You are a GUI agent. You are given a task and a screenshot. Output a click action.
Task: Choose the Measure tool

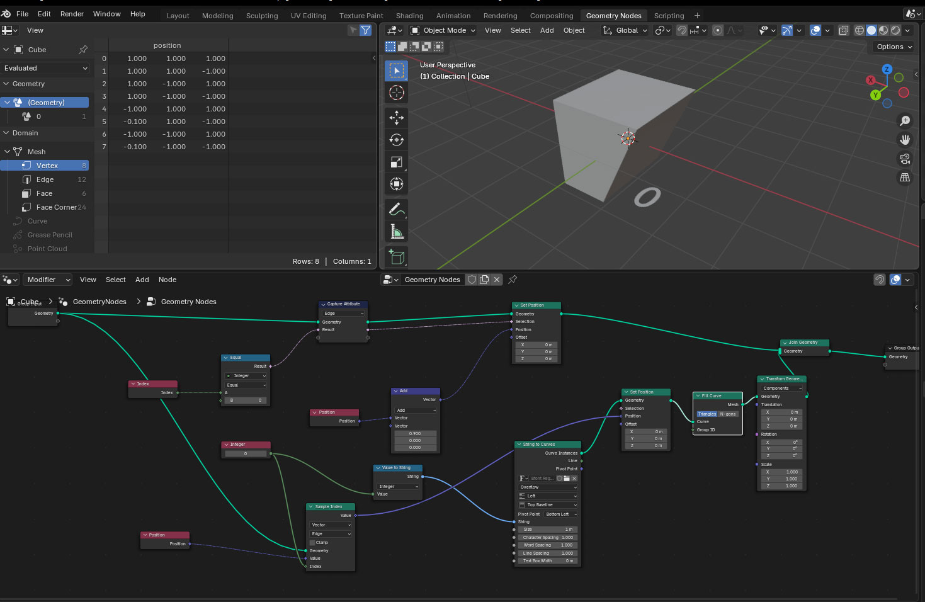click(396, 232)
